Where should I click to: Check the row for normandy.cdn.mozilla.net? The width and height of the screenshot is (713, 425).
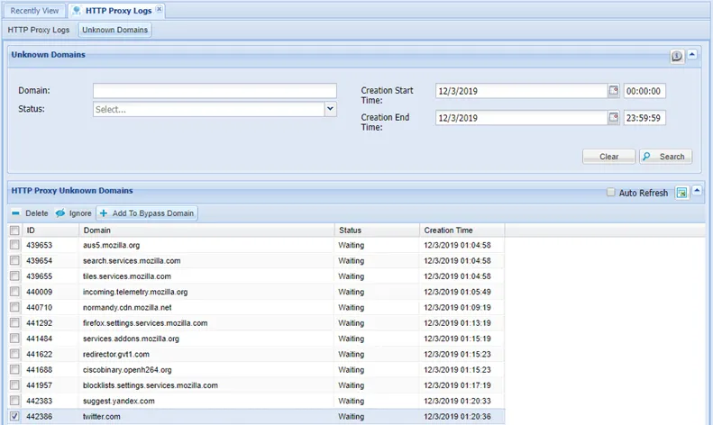click(x=14, y=307)
